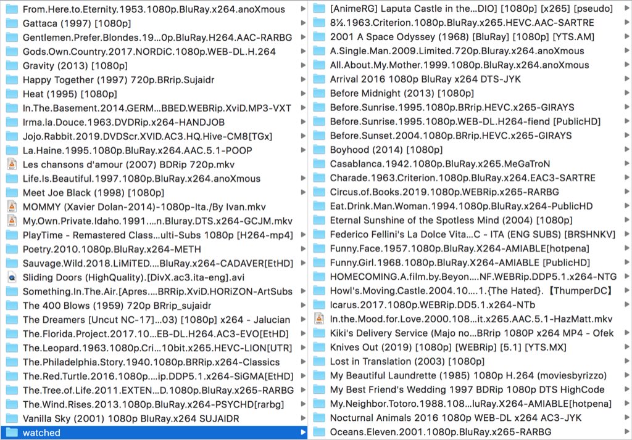
Task: Click the folder icon of La.Haine.1995
Action: click(x=12, y=150)
